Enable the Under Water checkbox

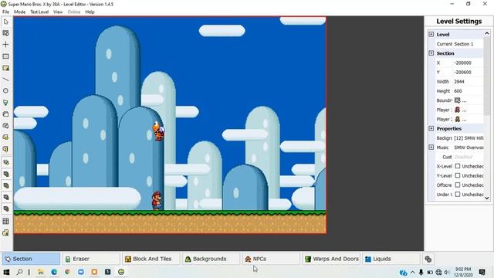pos(458,195)
